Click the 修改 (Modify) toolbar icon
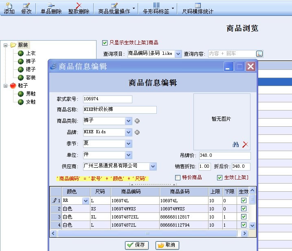Viewport: 292px width, 251px height. pyautogui.click(x=26, y=9)
